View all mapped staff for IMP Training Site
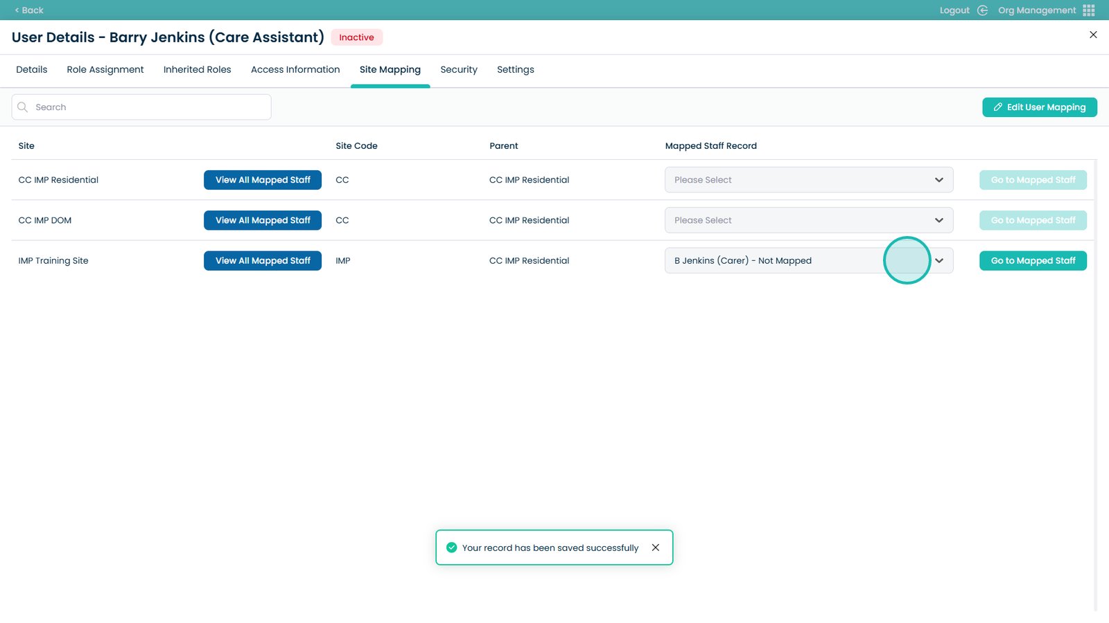 263,261
